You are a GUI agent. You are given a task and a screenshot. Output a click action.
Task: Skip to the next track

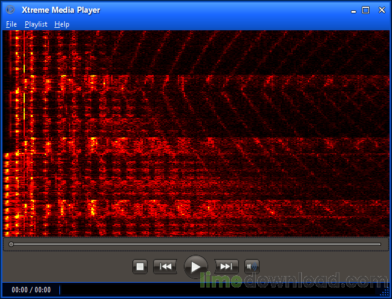(x=226, y=266)
